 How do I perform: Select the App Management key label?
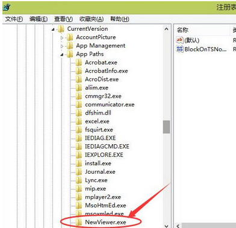click(x=101, y=46)
